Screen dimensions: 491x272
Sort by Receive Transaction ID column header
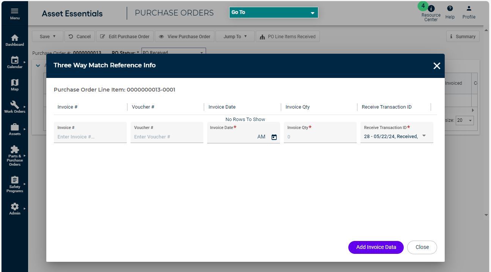point(387,107)
